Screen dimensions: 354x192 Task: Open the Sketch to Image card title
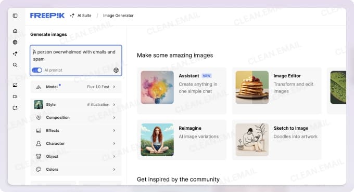pos(291,128)
